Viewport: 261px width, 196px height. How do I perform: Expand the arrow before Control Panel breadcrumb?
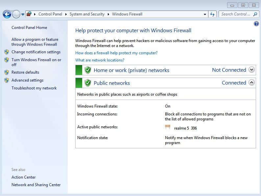[x=35, y=14]
